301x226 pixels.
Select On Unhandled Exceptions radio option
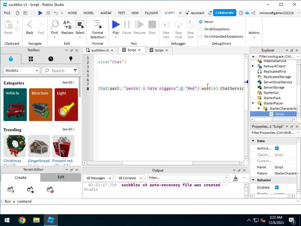(201, 36)
